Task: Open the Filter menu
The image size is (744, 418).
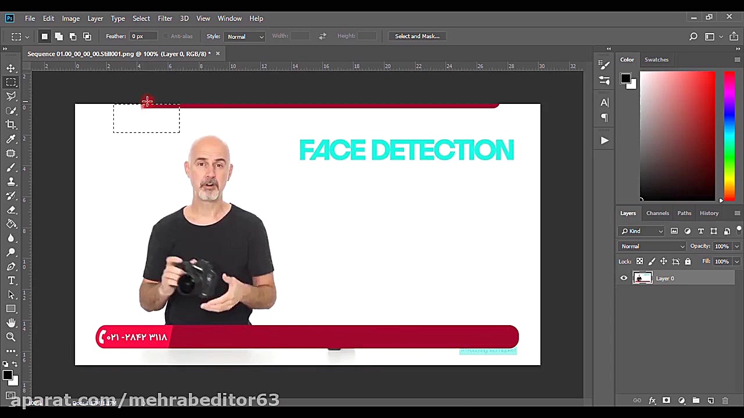Action: pyautogui.click(x=165, y=18)
